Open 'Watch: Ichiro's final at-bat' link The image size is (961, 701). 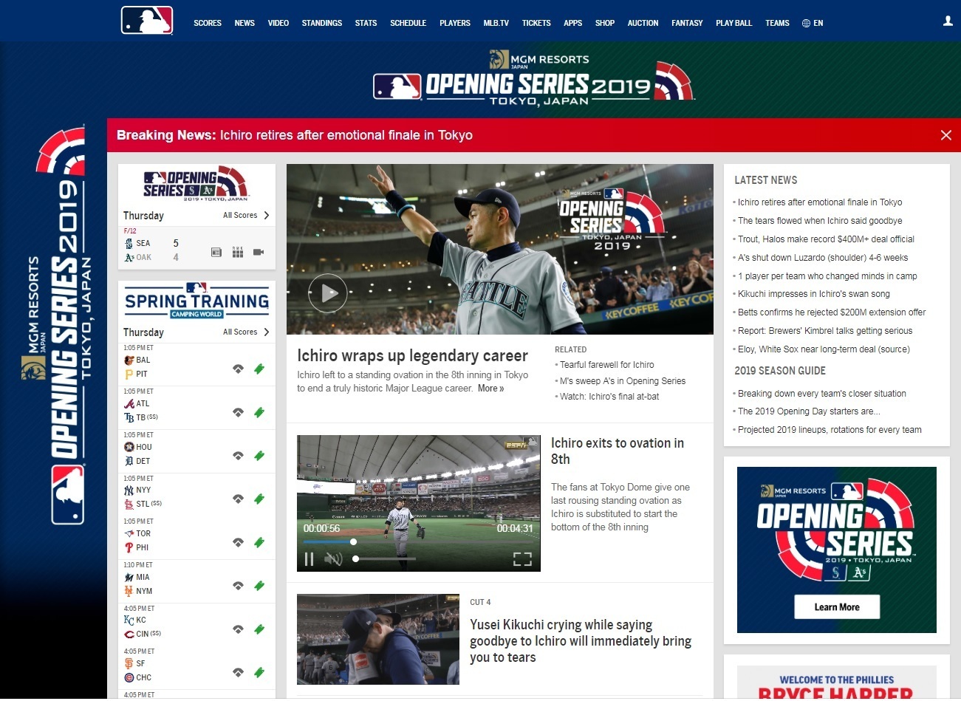click(x=609, y=397)
